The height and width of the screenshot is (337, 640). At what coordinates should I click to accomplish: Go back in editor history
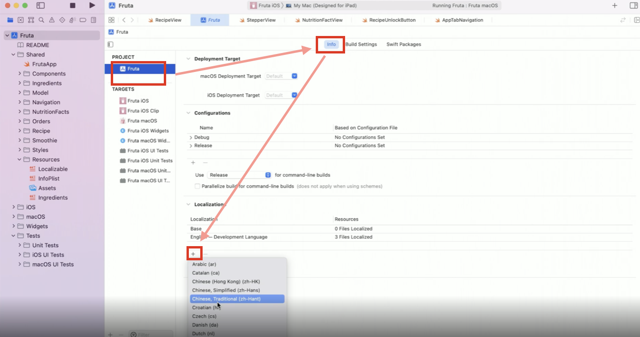coord(124,20)
